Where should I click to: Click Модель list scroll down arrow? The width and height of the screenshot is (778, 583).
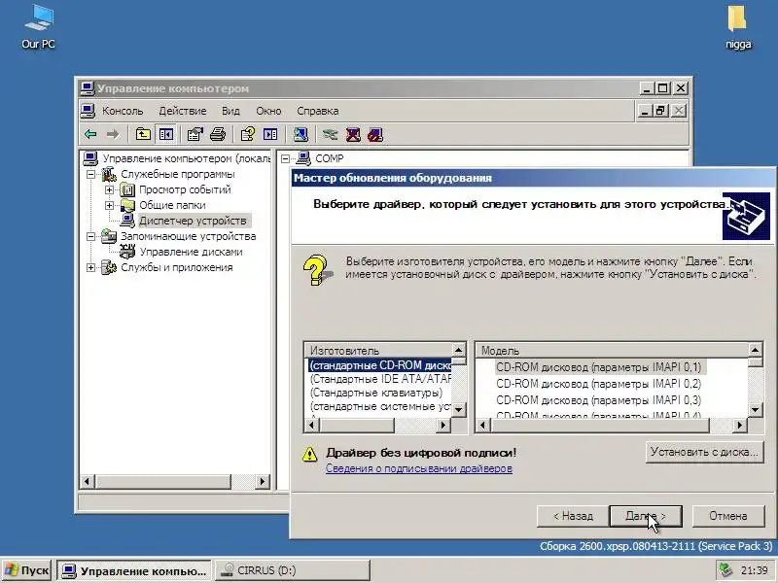click(755, 409)
